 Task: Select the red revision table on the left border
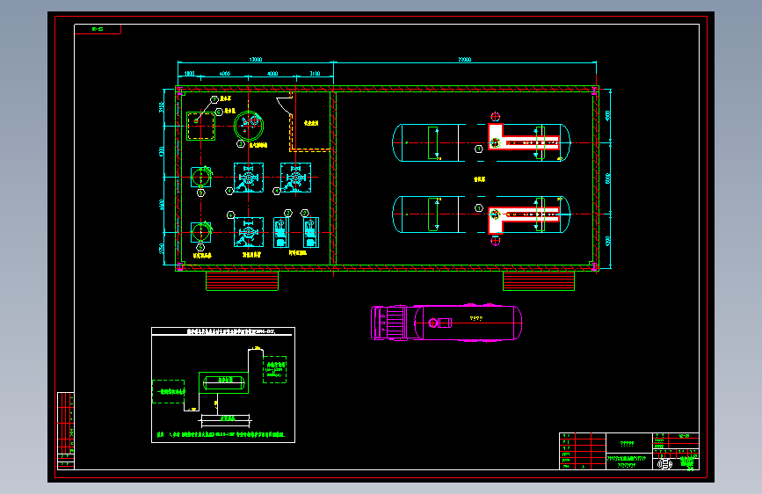(x=66, y=431)
